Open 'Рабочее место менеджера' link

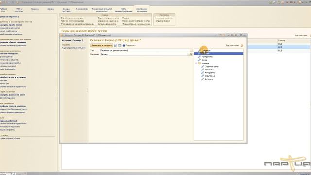point(72,21)
